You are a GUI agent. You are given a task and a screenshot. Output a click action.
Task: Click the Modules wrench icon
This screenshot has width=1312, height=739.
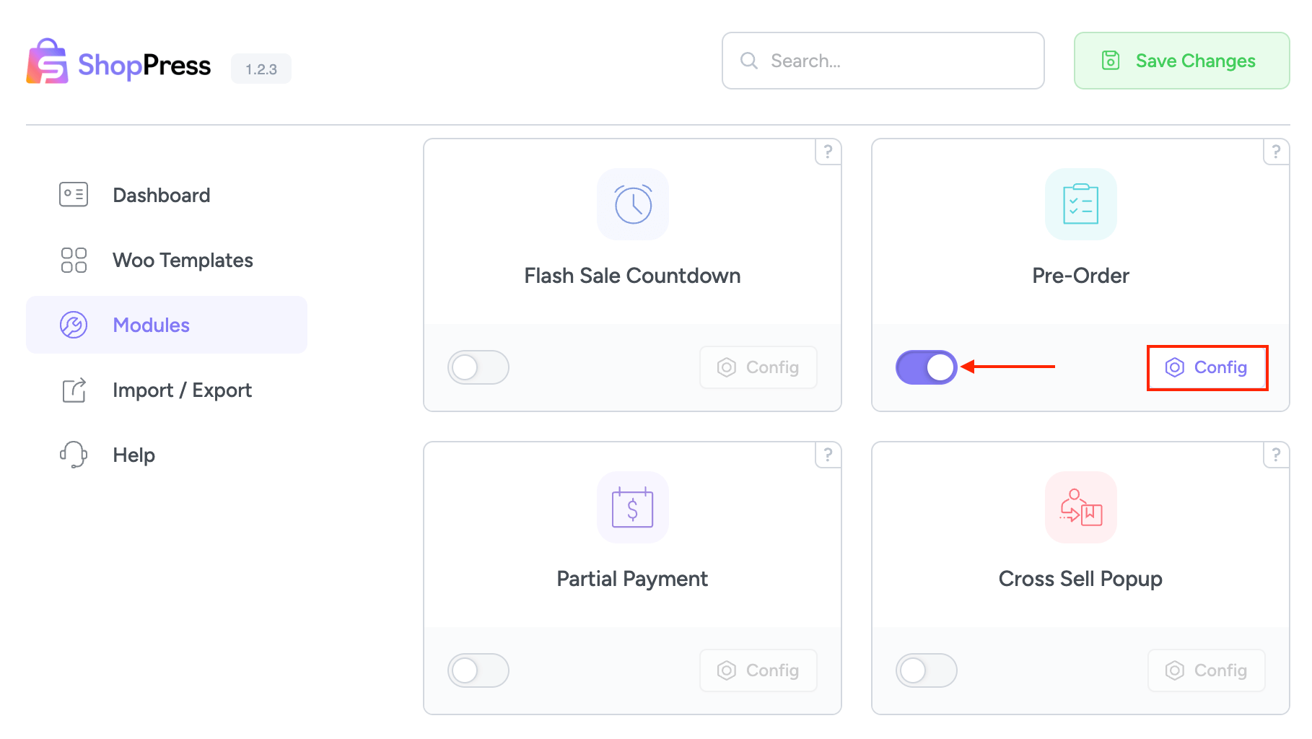tap(72, 325)
